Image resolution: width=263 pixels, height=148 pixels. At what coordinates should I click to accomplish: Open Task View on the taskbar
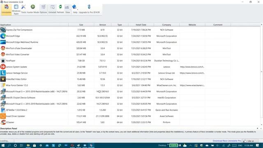(21, 145)
